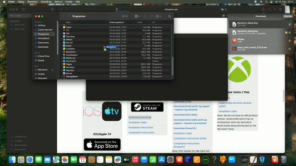
Task: Open Control Center in menu bar
Action: click(x=271, y=2)
